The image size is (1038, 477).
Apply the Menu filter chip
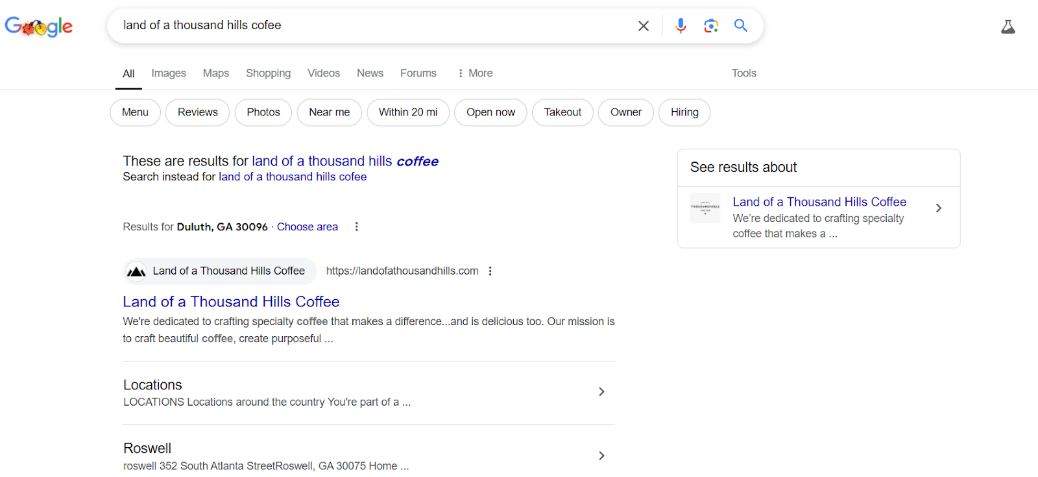[x=135, y=112]
